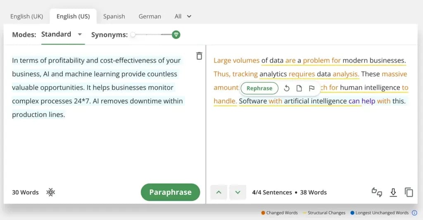Select the German language tab
The height and width of the screenshot is (220, 423).
[150, 17]
